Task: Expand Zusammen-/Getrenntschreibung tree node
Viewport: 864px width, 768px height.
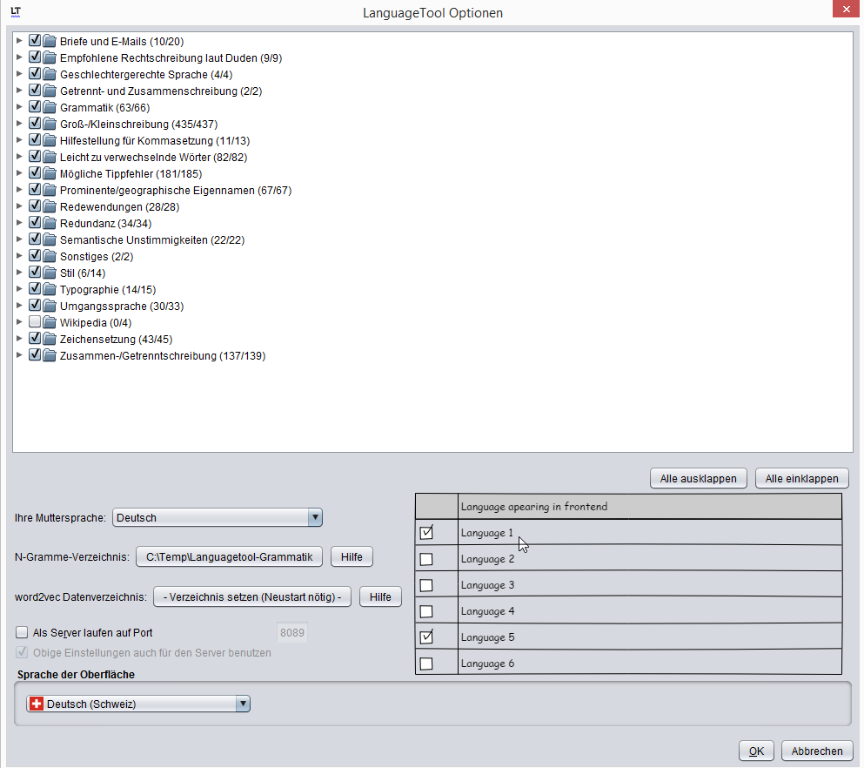Action: [19, 354]
